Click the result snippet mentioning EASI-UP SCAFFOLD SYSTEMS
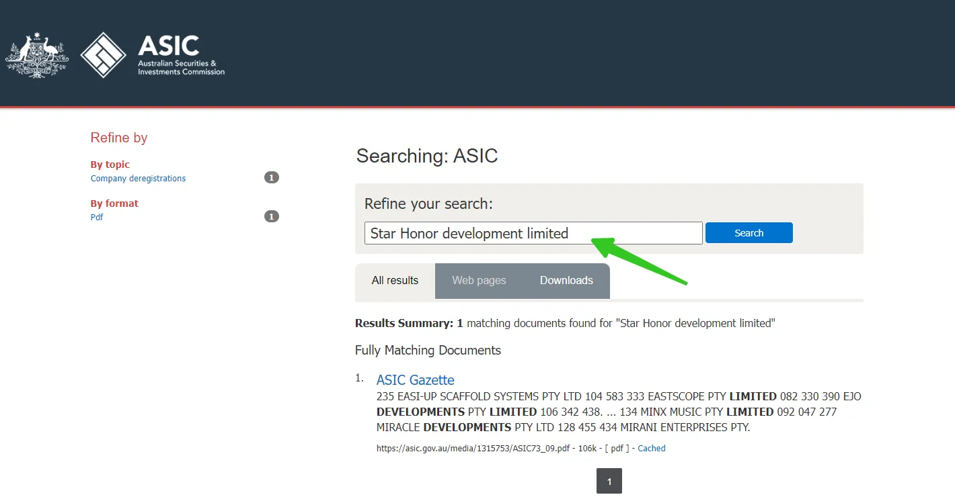The height and width of the screenshot is (499, 955). (x=619, y=412)
